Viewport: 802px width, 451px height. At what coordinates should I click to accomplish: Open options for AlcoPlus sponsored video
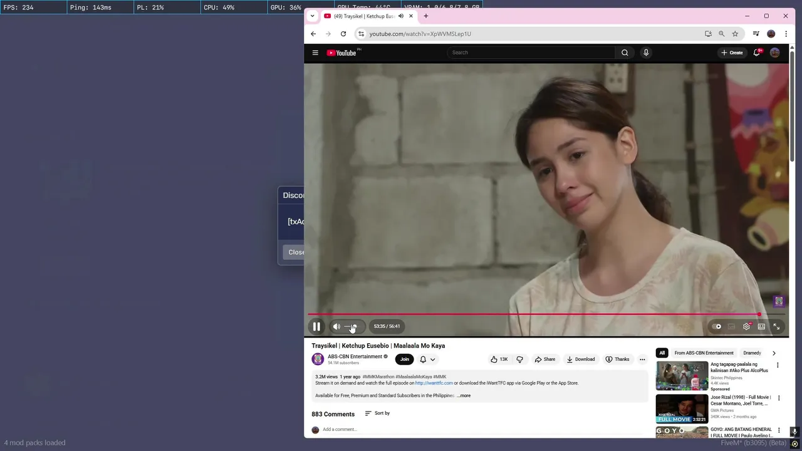[778, 365]
